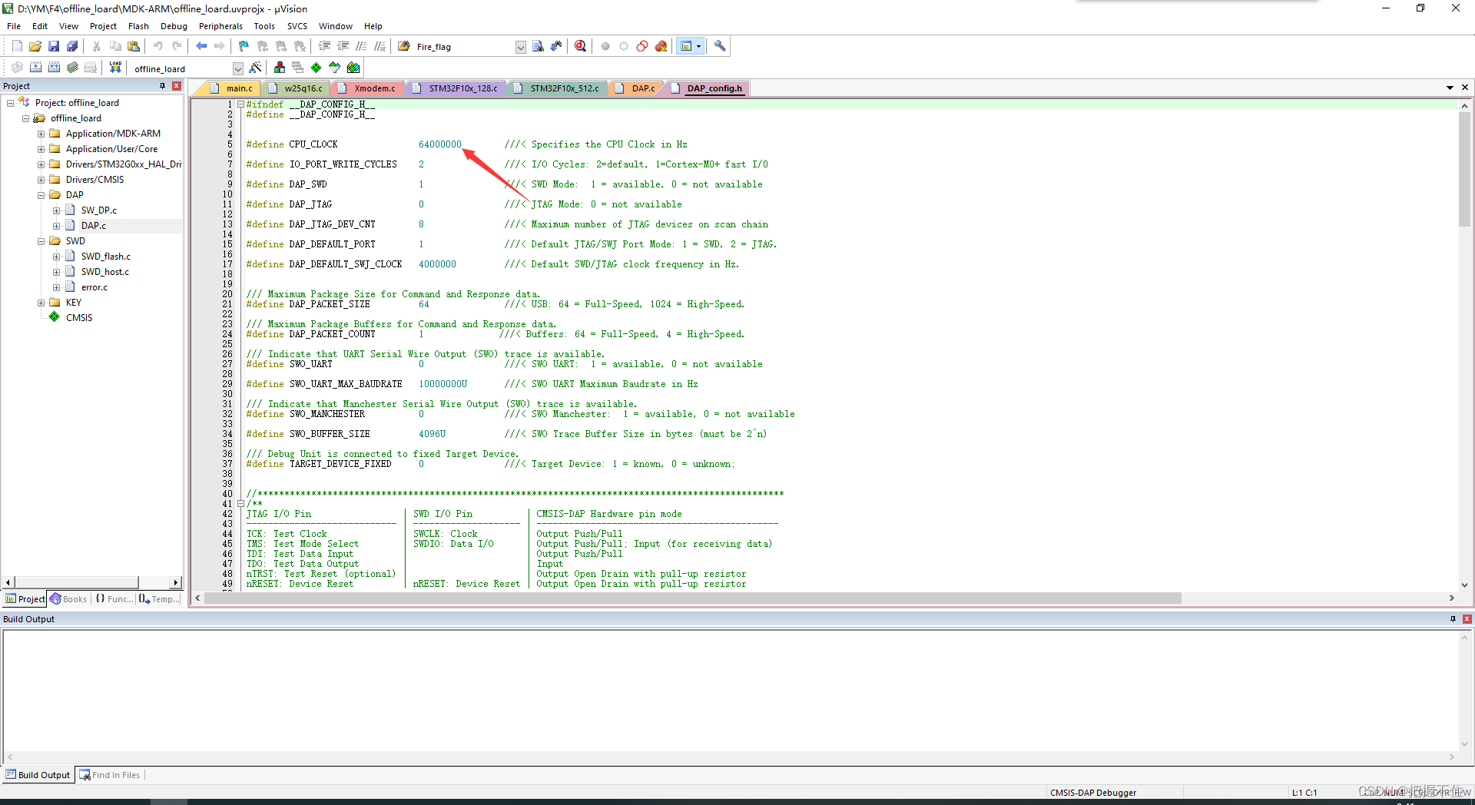1475x805 pixels.
Task: Switch to the Find In Files output tab
Action: [x=110, y=775]
